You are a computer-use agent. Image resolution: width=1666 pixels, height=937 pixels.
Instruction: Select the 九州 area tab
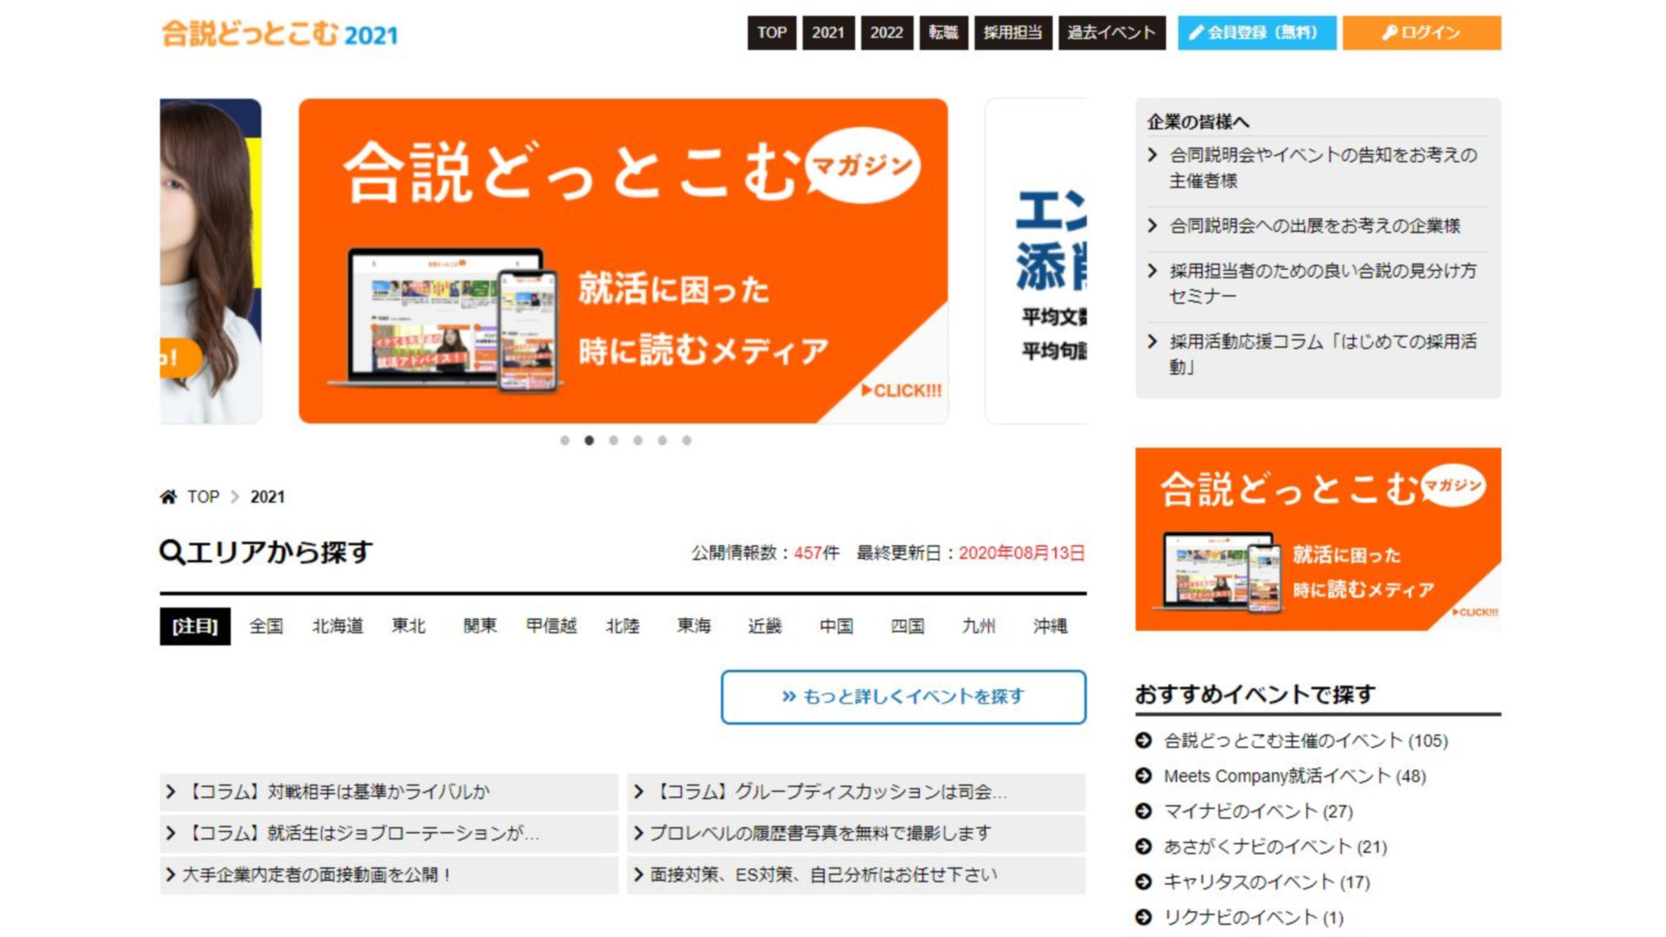978,626
